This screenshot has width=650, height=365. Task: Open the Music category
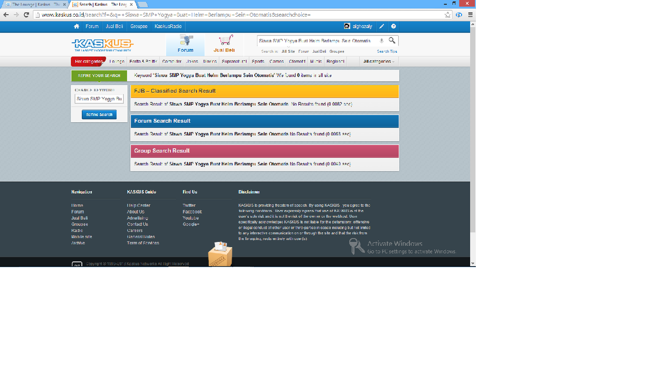pyautogui.click(x=316, y=61)
